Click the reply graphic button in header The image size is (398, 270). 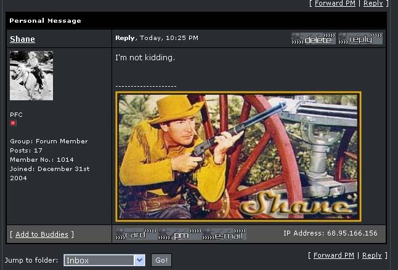point(360,39)
